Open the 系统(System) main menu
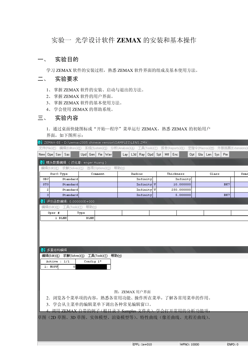This screenshot has width=248, height=351. (96, 148)
